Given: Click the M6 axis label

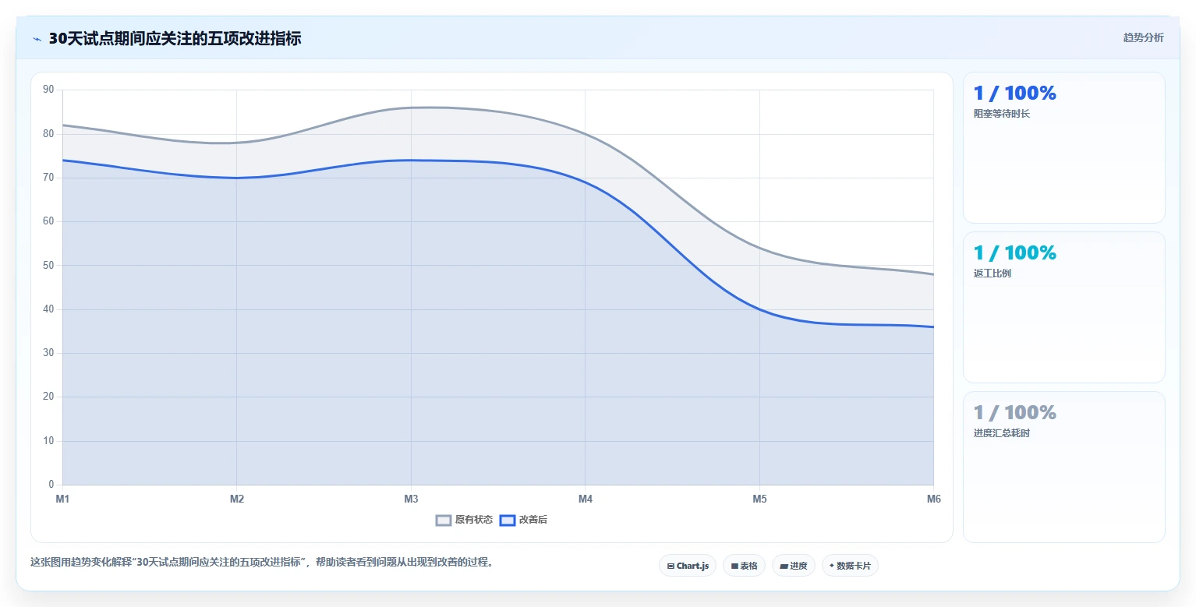Looking at the screenshot, I should pos(933,499).
